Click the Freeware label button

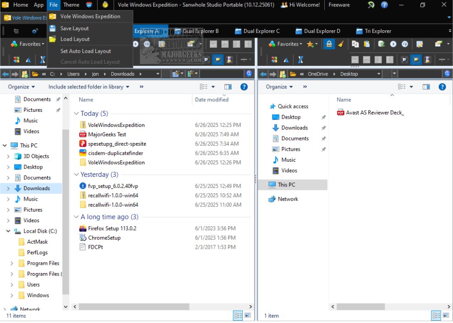point(339,5)
